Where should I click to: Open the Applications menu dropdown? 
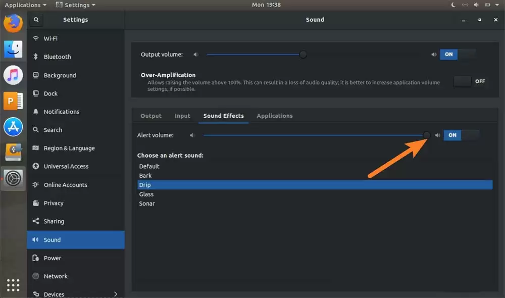(x=25, y=5)
